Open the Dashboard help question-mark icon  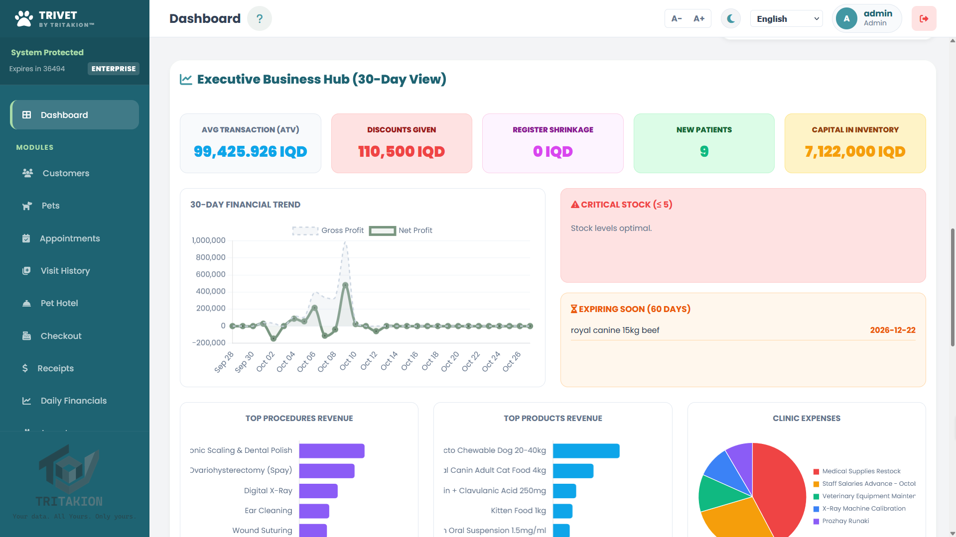pos(259,18)
